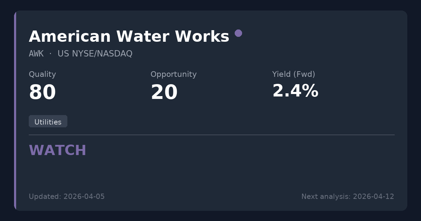
Task: Click the Yield (Fwd) label
Action: tap(293, 74)
